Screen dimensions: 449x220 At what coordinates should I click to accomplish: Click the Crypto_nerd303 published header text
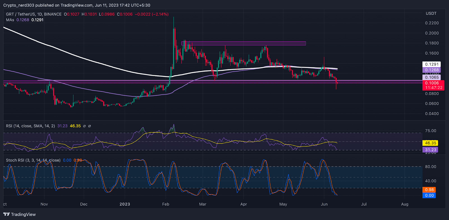pos(77,5)
